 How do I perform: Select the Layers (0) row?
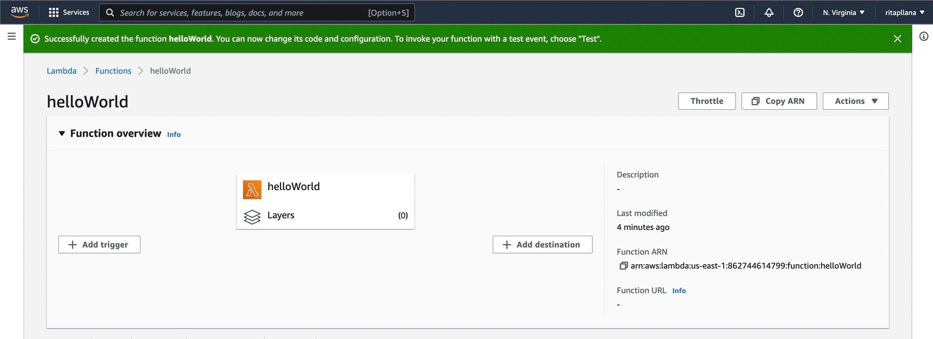[325, 215]
